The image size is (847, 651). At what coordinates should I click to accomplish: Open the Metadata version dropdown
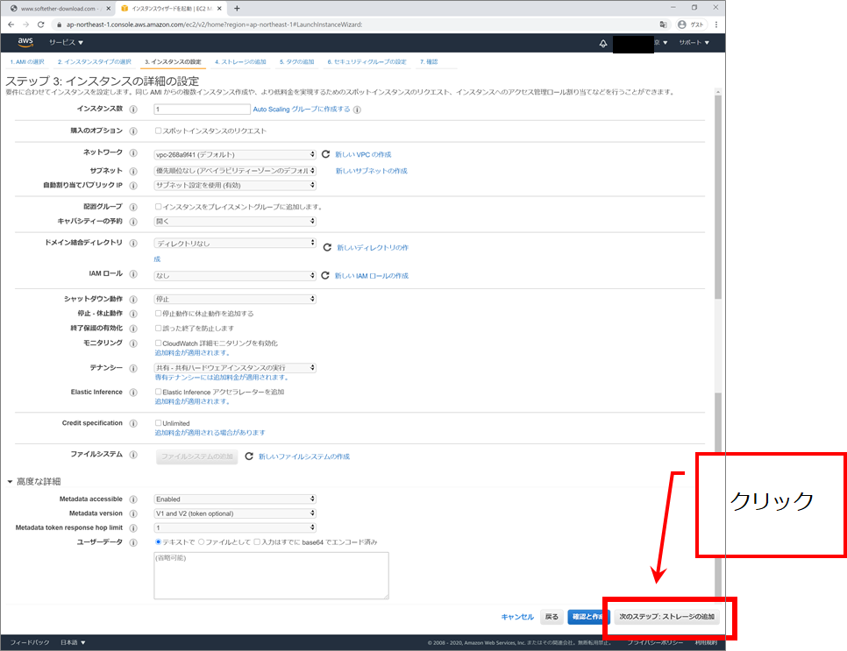pos(235,513)
